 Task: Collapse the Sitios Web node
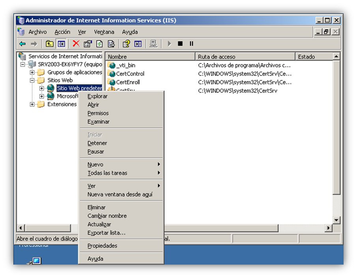32,80
